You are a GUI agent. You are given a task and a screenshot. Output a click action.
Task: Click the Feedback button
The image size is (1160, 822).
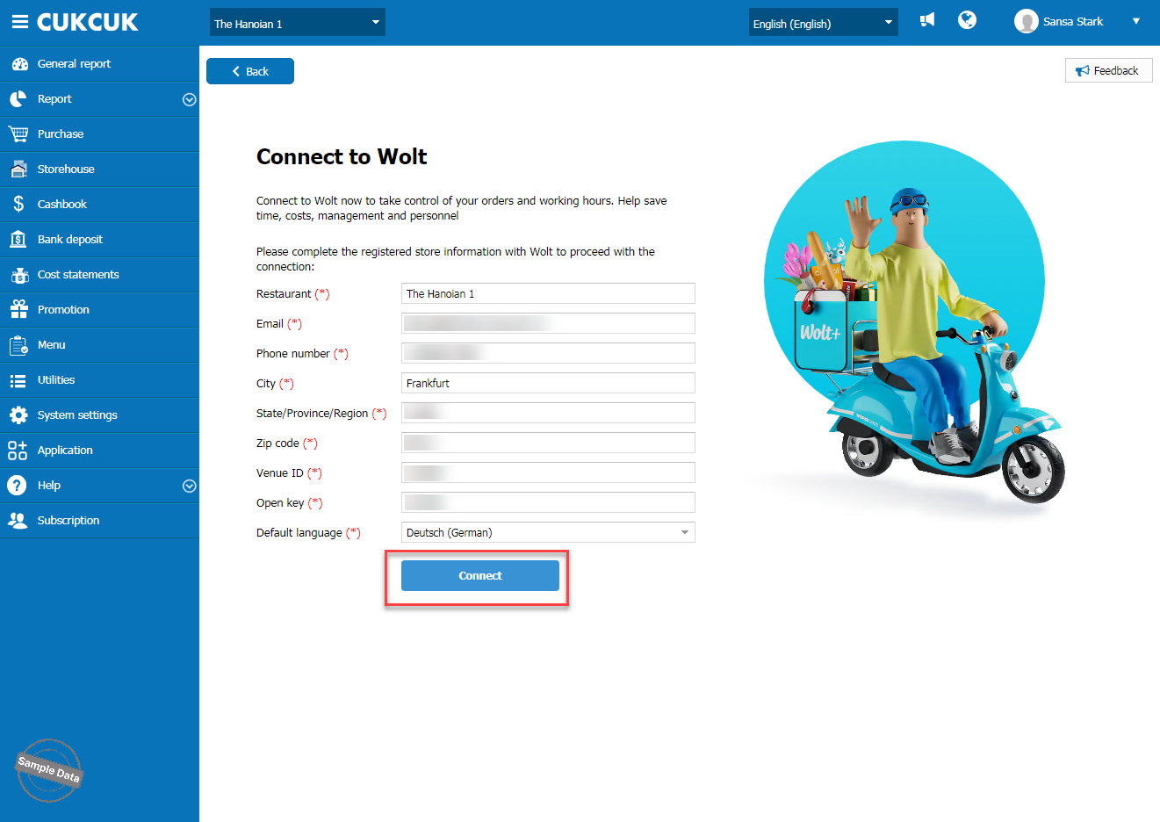click(1108, 70)
